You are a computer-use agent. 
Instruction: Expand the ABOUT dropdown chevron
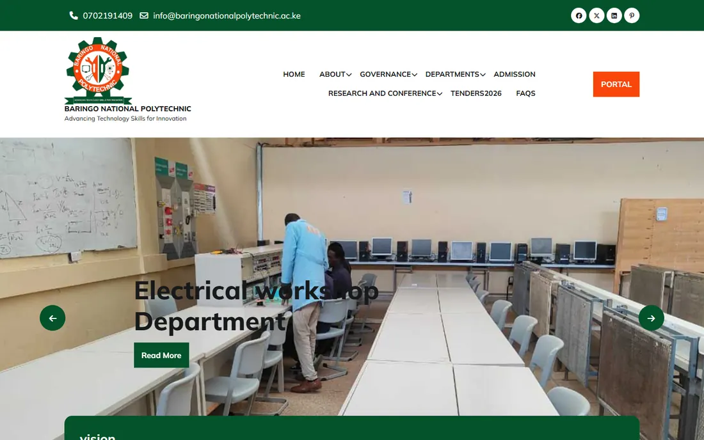pyautogui.click(x=349, y=75)
